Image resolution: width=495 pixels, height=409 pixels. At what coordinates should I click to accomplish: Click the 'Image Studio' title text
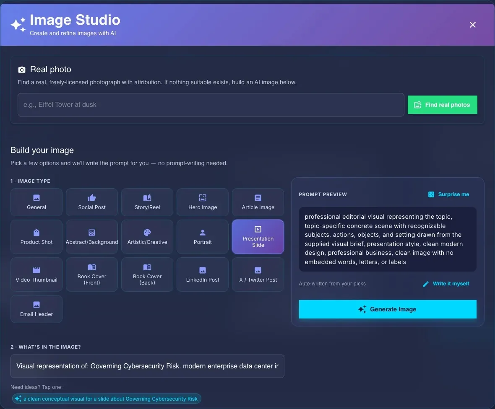click(75, 20)
